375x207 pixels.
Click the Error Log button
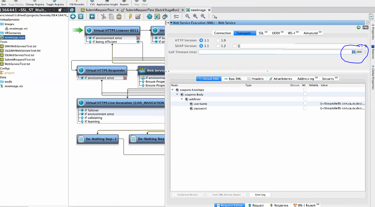(x=260, y=195)
